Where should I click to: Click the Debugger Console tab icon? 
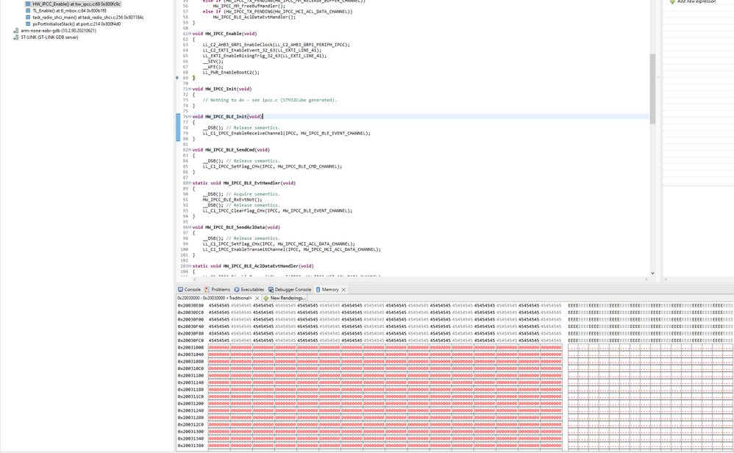tap(271, 290)
